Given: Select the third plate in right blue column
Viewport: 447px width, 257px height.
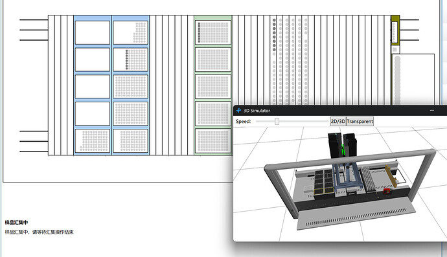Looking at the screenshot, I should 131,87.
